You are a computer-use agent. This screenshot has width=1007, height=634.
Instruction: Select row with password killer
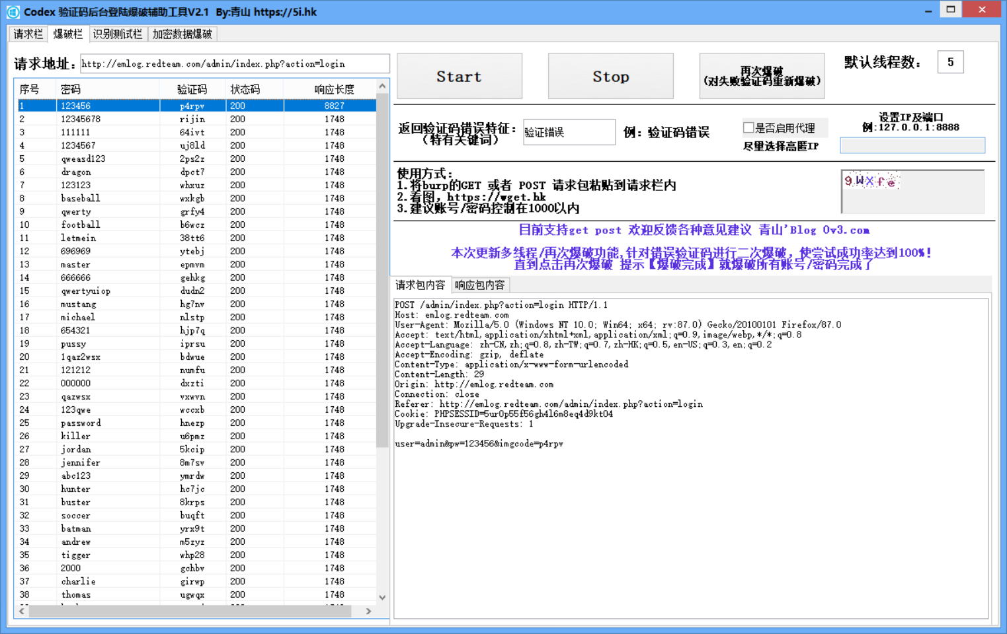pos(196,436)
